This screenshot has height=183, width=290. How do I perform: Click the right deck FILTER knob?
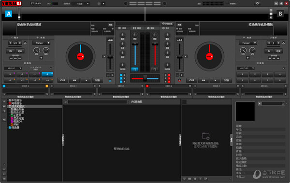[167, 65]
